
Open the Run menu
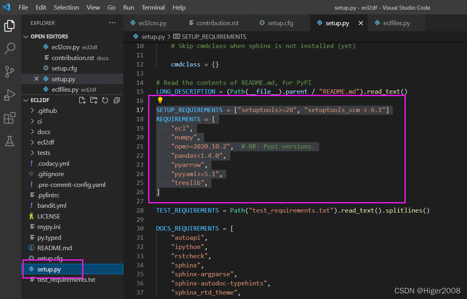pos(129,8)
